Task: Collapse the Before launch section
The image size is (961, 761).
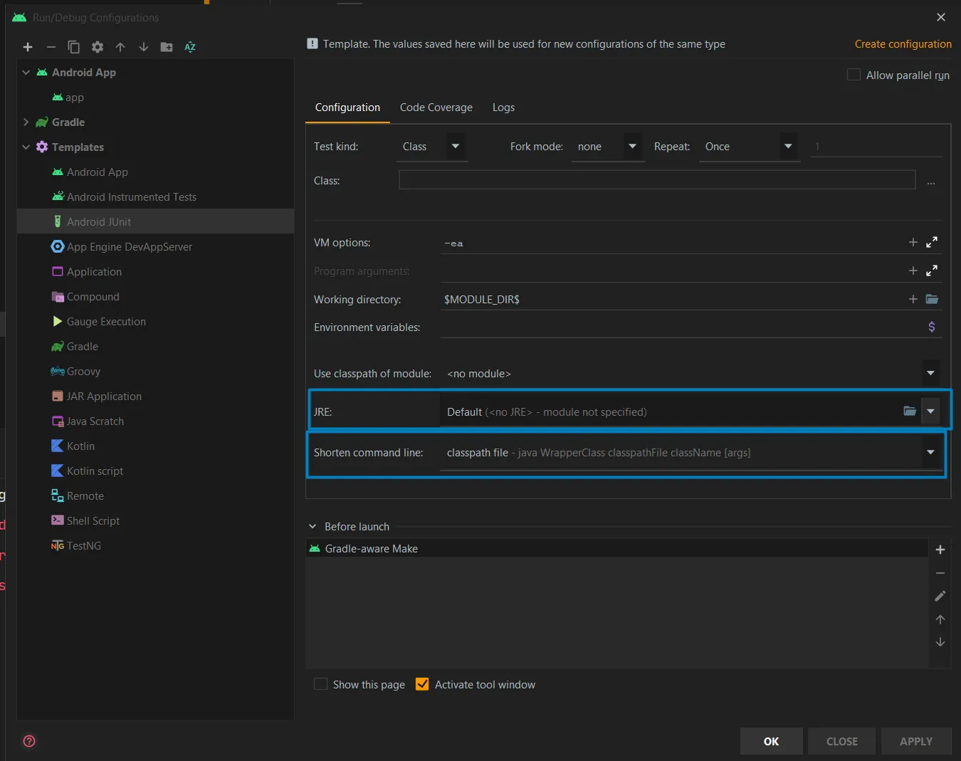Action: click(x=313, y=527)
